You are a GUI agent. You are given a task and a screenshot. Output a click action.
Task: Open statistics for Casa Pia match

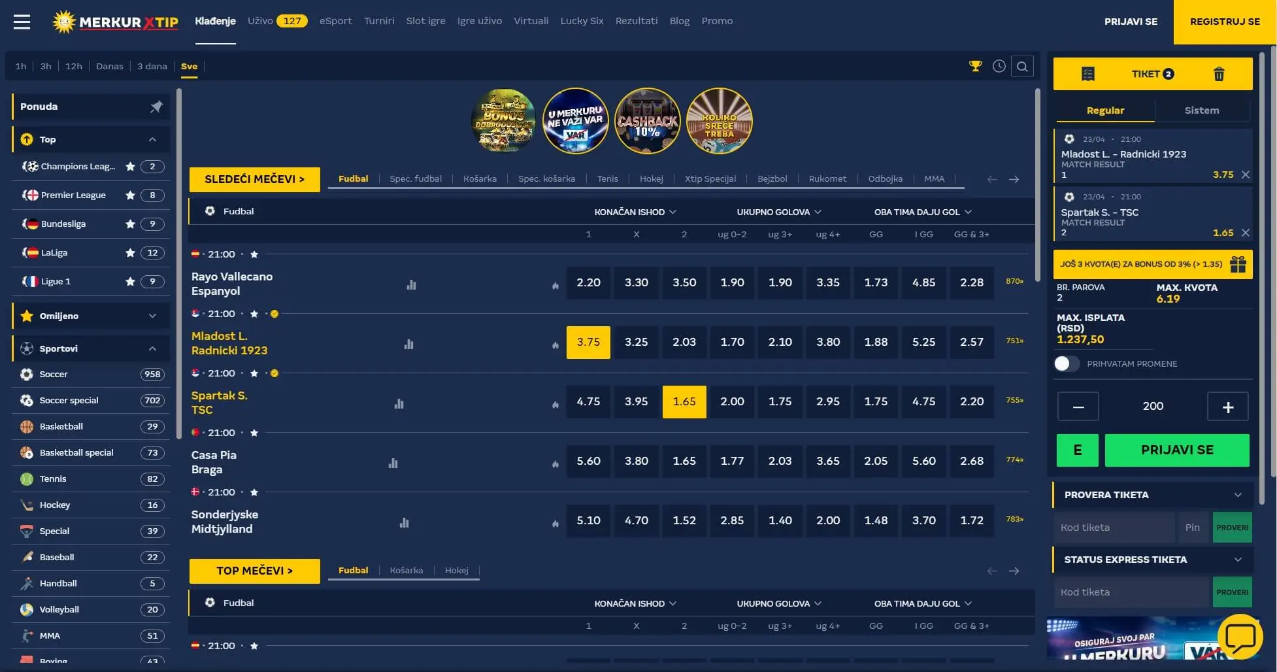393,463
